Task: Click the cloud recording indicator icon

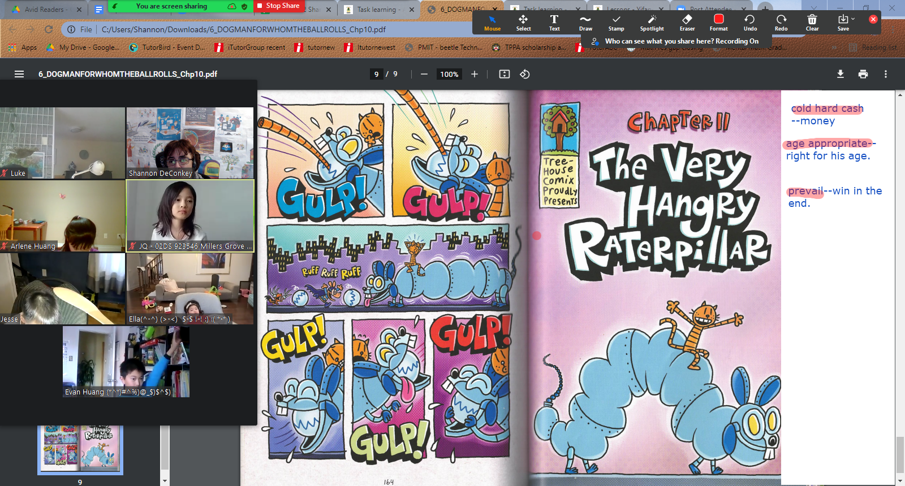Action: [x=232, y=6]
